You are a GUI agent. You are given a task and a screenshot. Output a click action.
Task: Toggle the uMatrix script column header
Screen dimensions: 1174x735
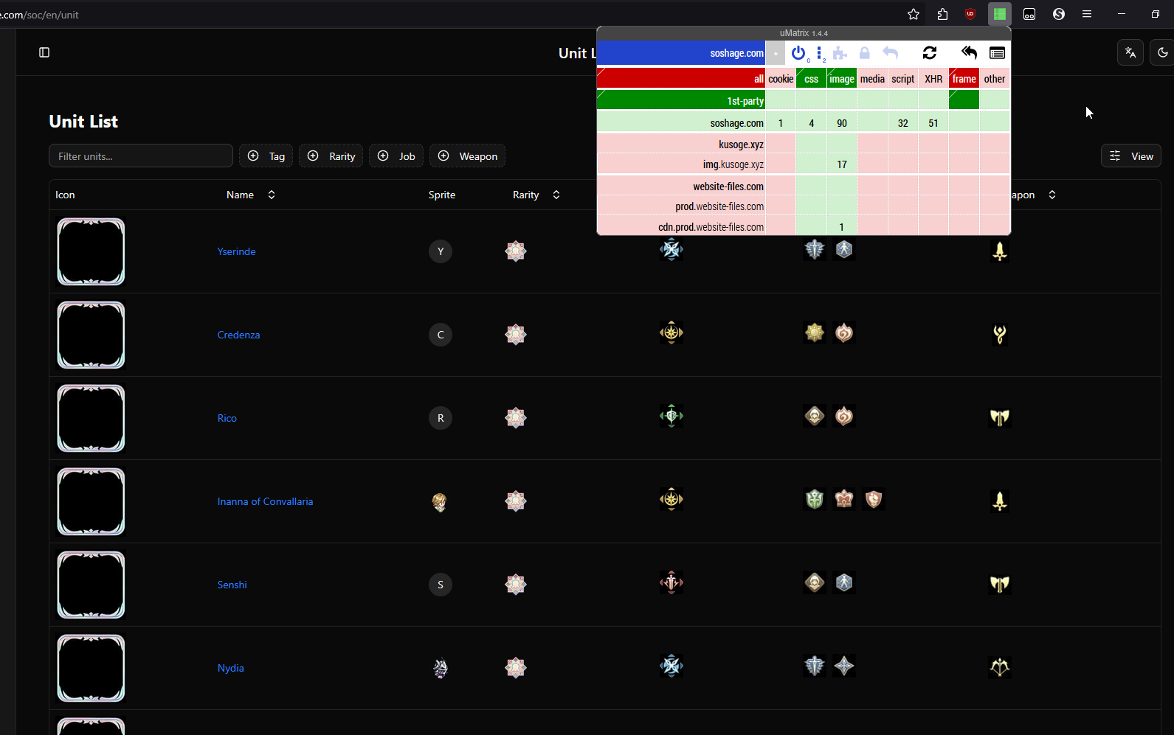click(x=902, y=79)
